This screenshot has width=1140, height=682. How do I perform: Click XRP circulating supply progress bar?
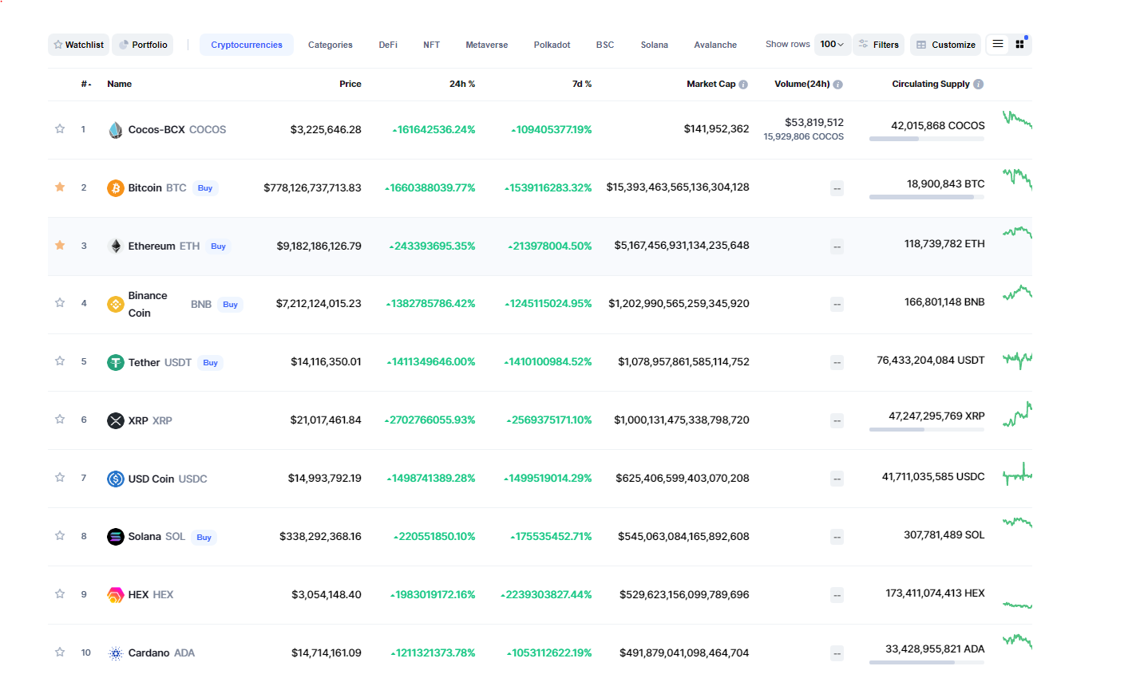[927, 429]
